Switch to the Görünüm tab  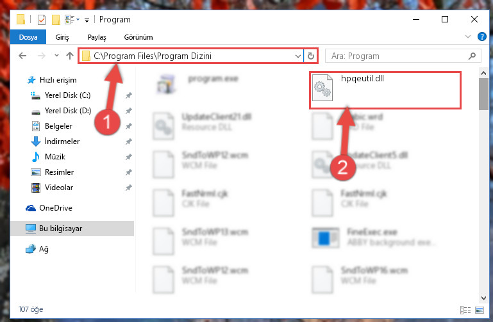tap(138, 37)
